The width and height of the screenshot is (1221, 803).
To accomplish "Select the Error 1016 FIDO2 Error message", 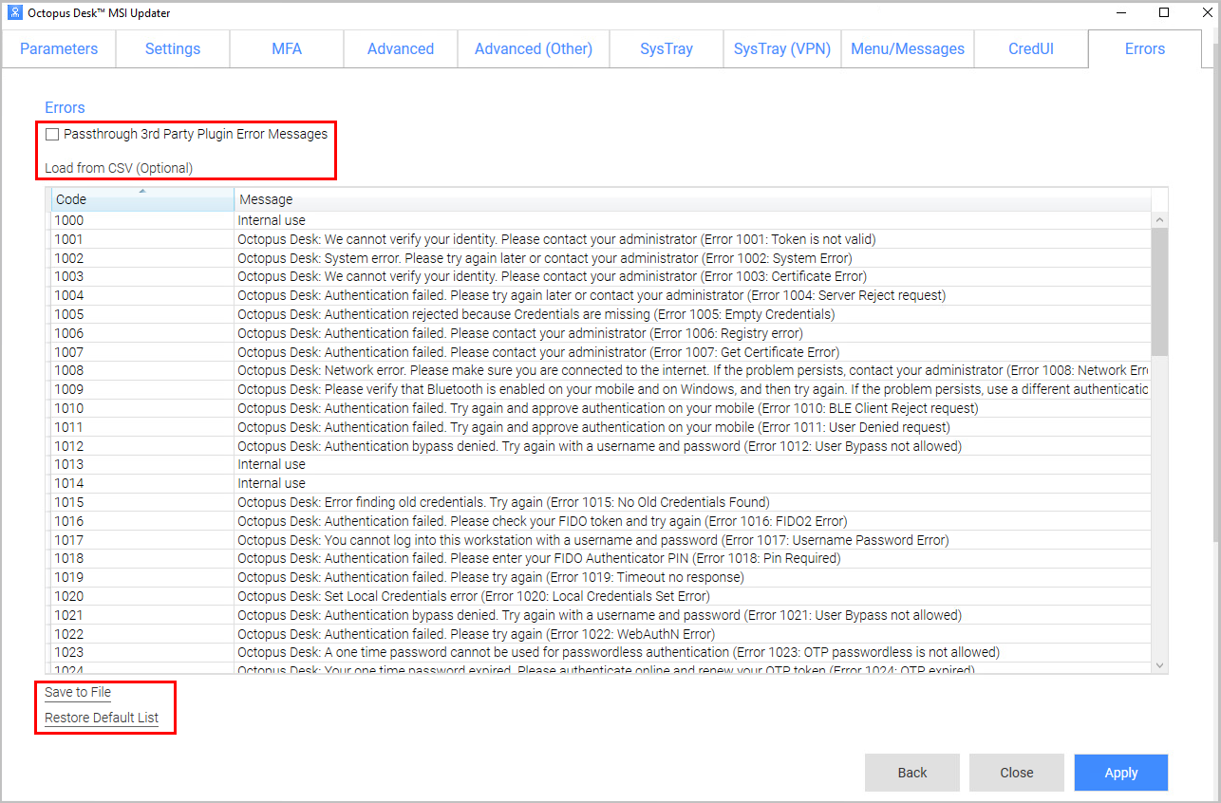I will pyautogui.click(x=693, y=521).
